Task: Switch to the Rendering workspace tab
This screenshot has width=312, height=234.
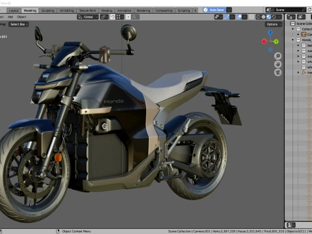Action: coord(144,10)
